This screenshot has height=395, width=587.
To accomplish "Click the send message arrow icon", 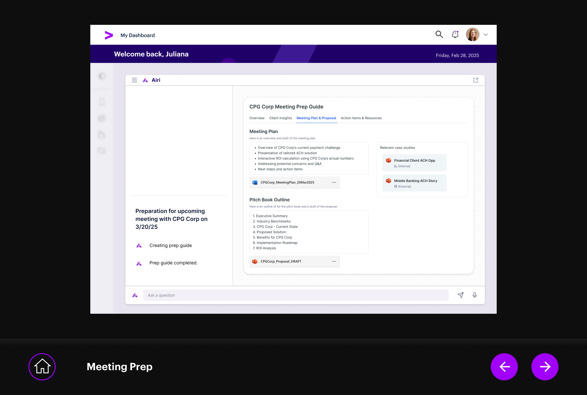I will [461, 295].
